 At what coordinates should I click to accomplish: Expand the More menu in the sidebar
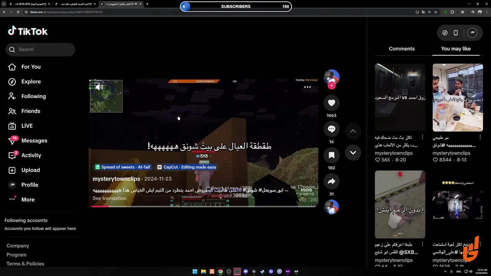click(x=21, y=199)
